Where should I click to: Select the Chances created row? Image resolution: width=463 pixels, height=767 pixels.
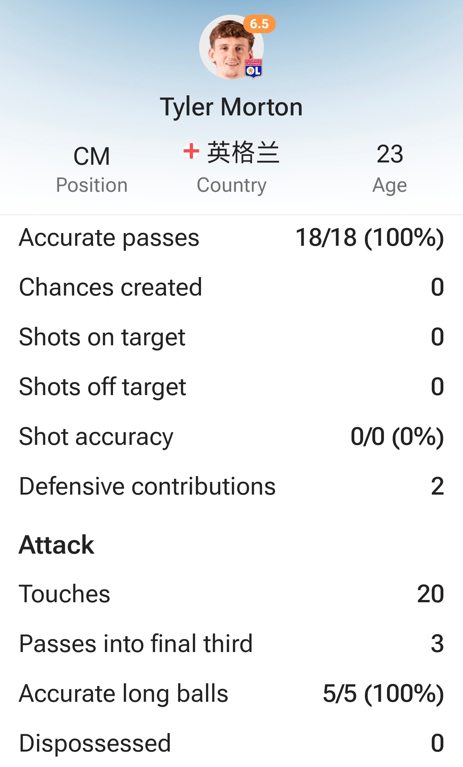pyautogui.click(x=231, y=287)
